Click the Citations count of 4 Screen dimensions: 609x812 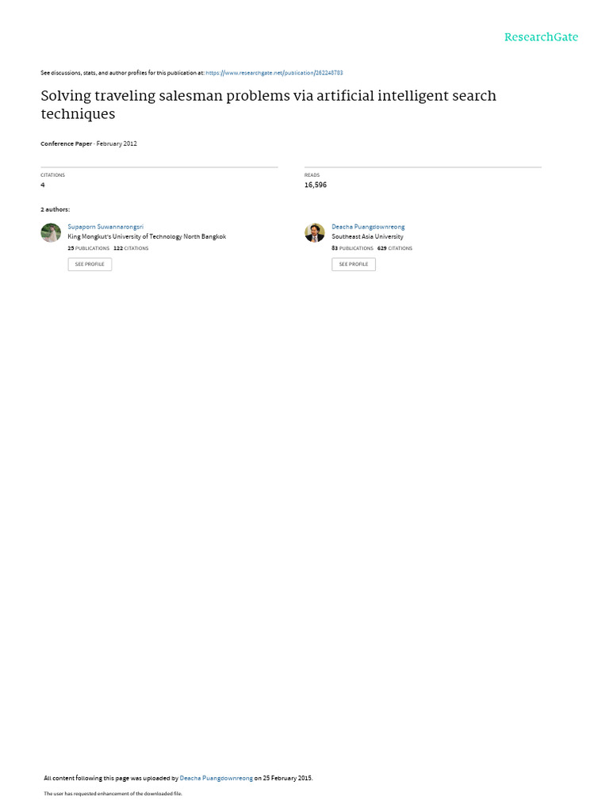pos(43,185)
